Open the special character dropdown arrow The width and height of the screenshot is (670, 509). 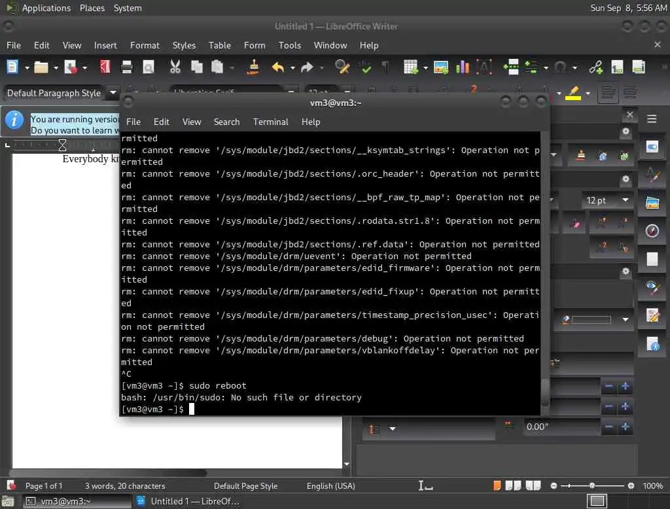574,67
